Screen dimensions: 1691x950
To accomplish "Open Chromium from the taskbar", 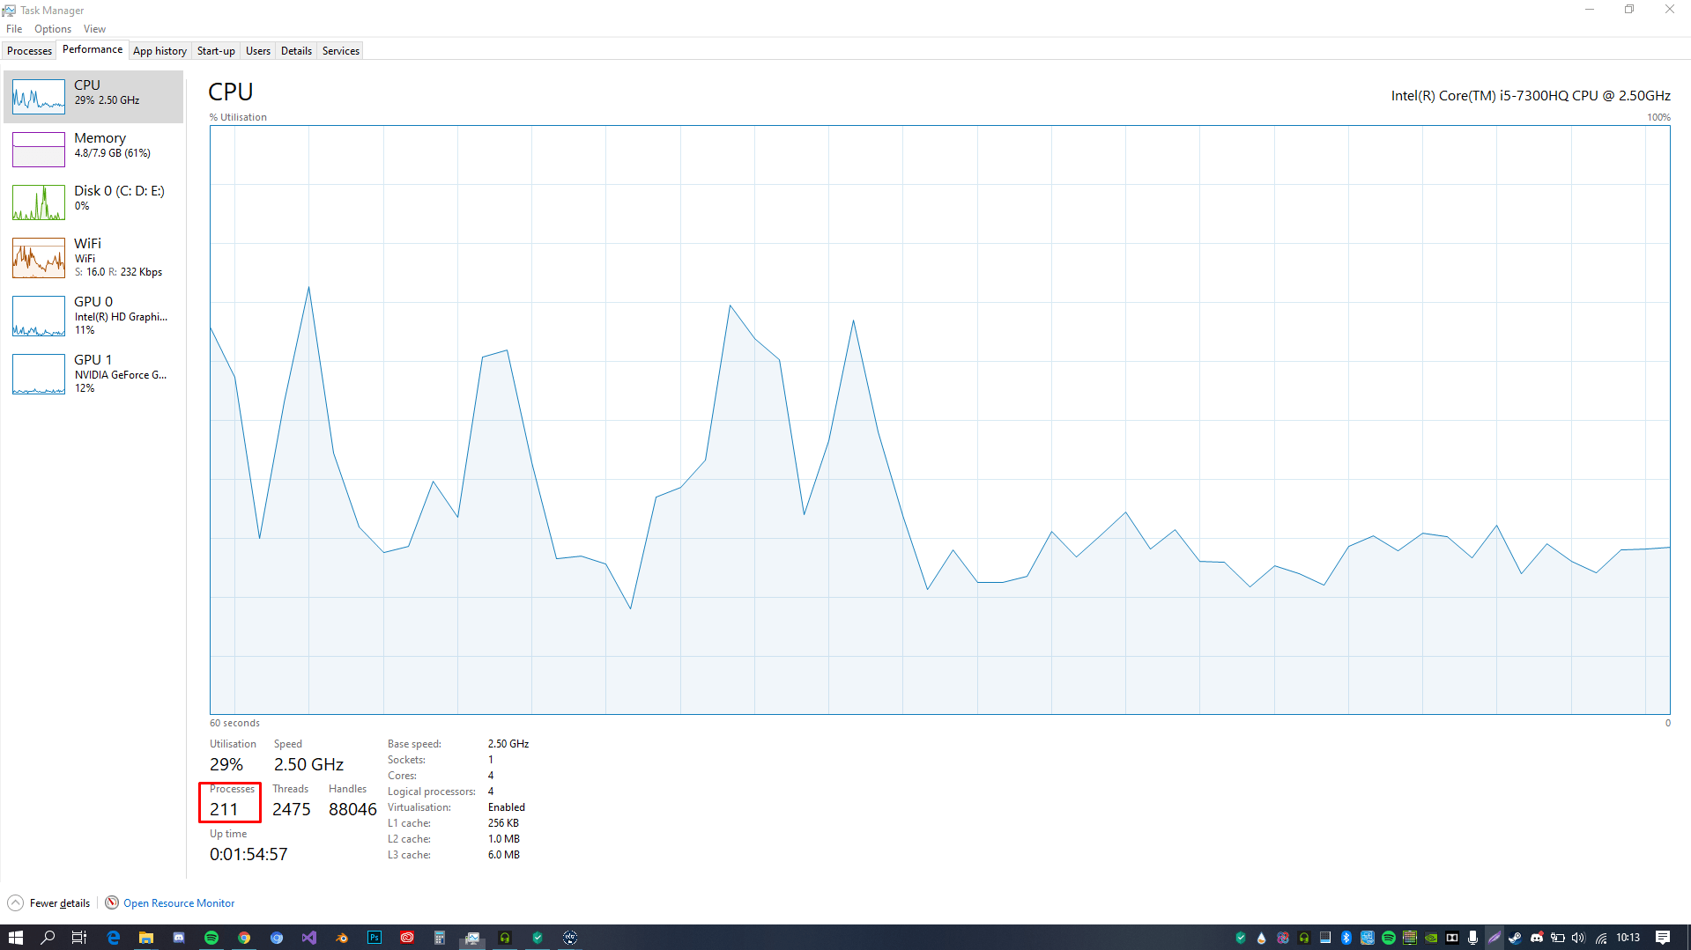I will click(x=277, y=938).
